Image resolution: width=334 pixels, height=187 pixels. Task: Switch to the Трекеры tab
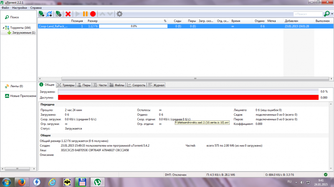click(66, 85)
